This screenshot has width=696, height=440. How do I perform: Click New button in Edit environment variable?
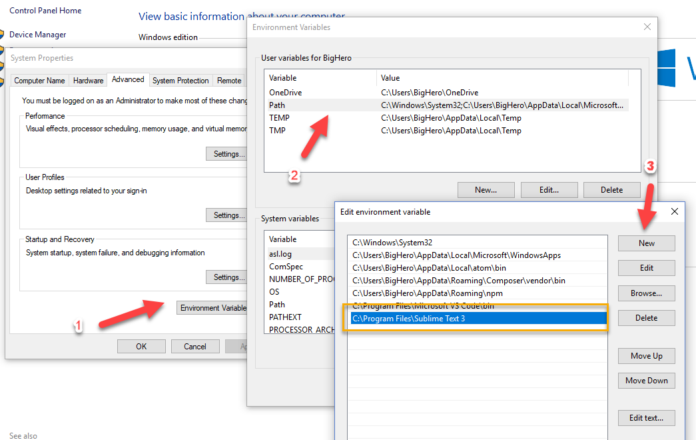click(646, 243)
